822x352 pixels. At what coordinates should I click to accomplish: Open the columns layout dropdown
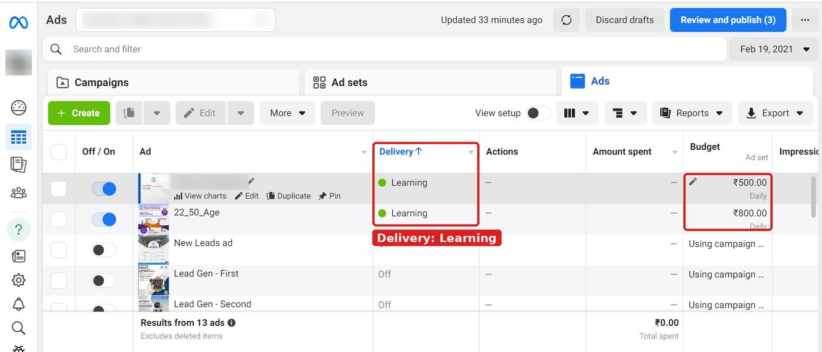[577, 113]
